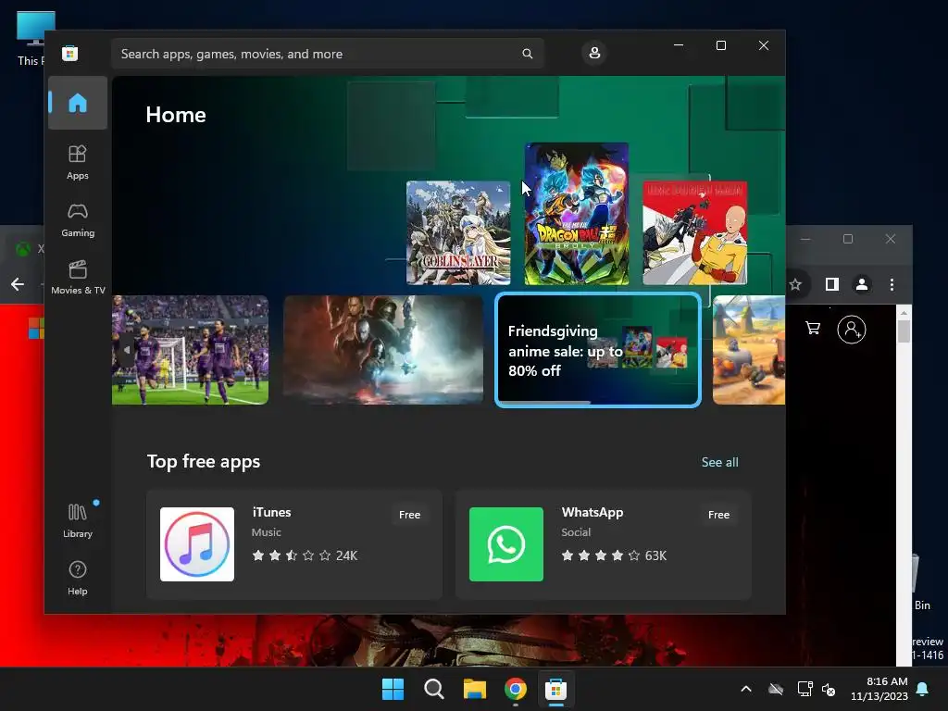Open Chrome three-dot menu
This screenshot has height=711, width=948.
892,284
